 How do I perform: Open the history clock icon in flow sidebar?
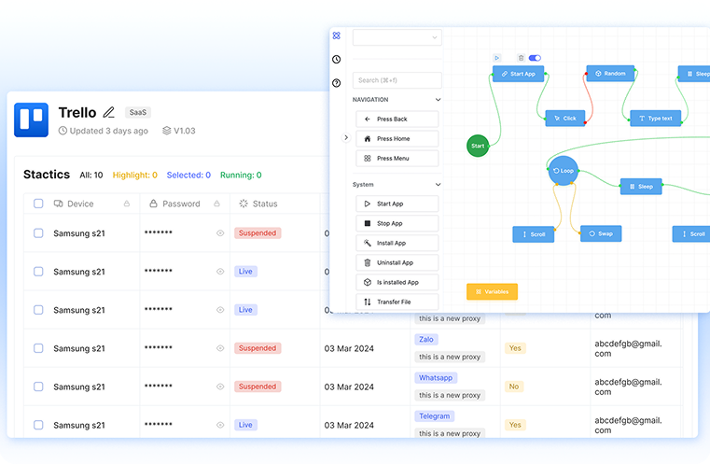(337, 60)
